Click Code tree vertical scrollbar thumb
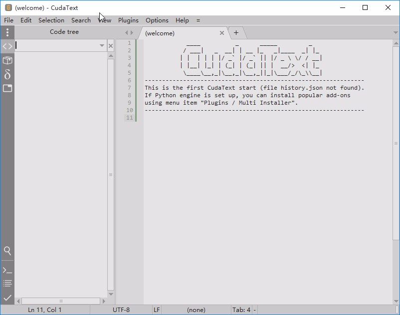The height and width of the screenshot is (315, 400). [111, 174]
